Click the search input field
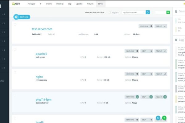The height and width of the screenshot is (123, 185). coord(161,12)
